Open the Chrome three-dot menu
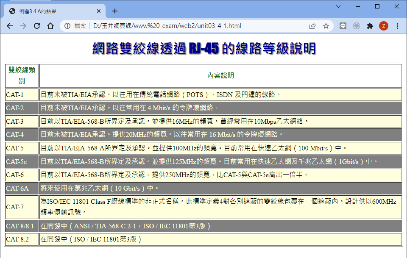Viewport: 407px width, 258px height. click(x=397, y=26)
